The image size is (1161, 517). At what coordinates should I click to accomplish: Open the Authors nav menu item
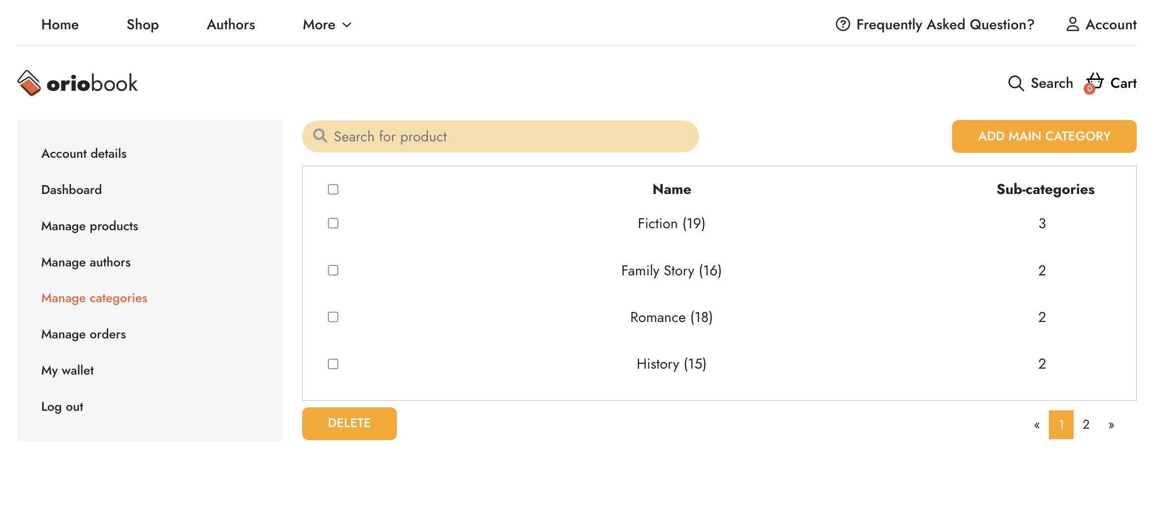(231, 24)
